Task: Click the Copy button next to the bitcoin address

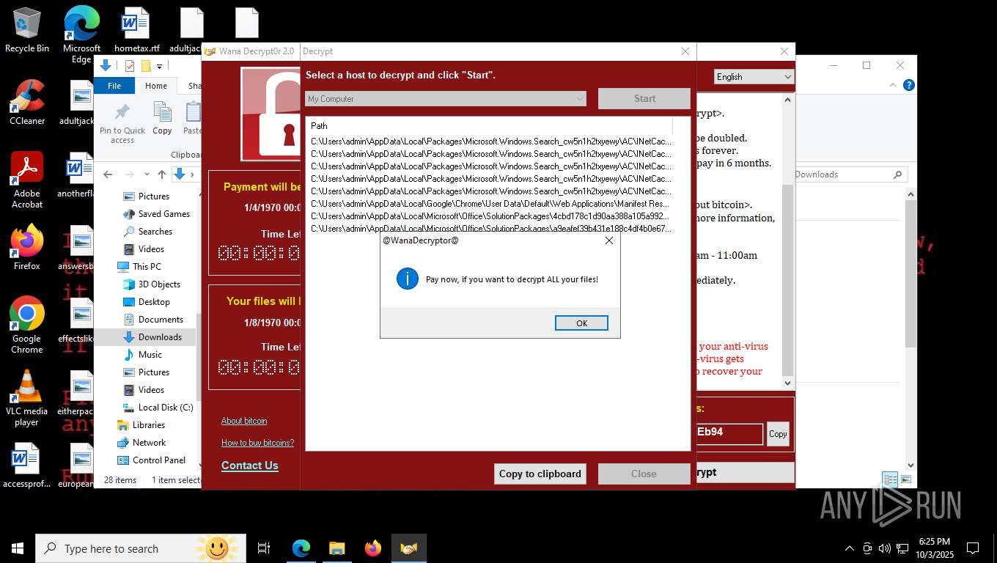Action: tap(778, 434)
